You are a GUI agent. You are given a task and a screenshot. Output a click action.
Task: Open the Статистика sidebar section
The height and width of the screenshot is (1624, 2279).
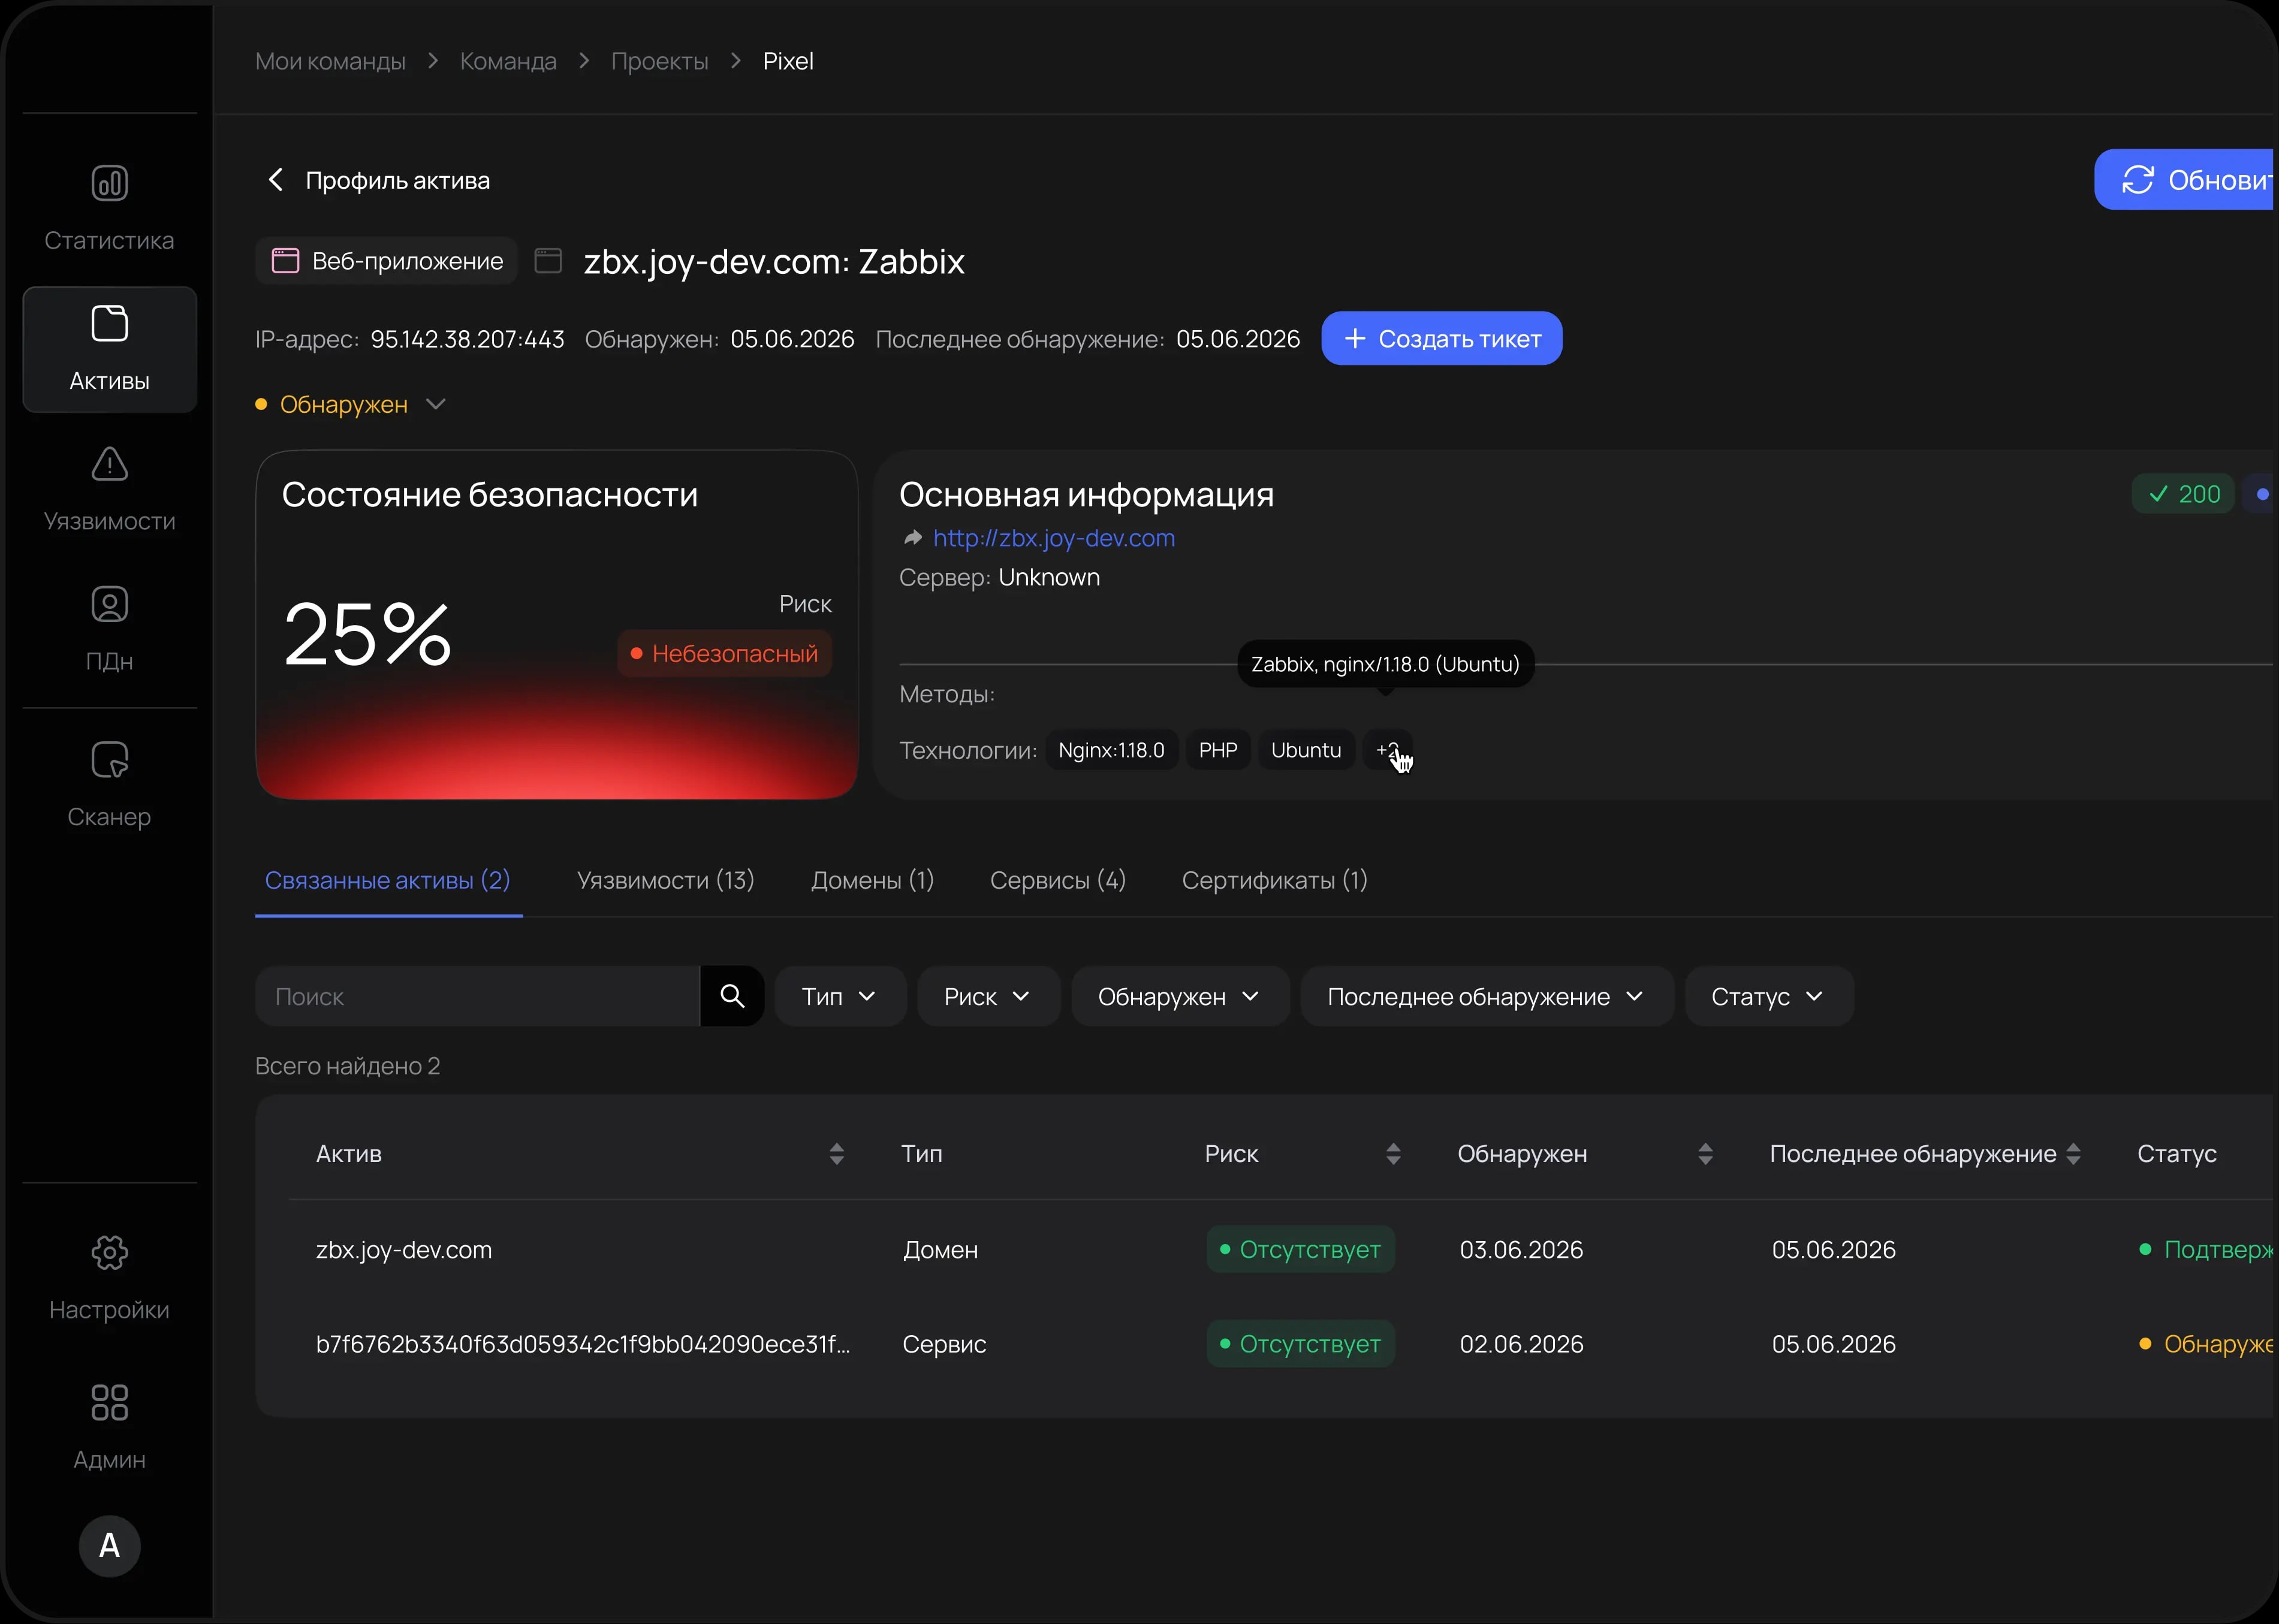pos(109,208)
